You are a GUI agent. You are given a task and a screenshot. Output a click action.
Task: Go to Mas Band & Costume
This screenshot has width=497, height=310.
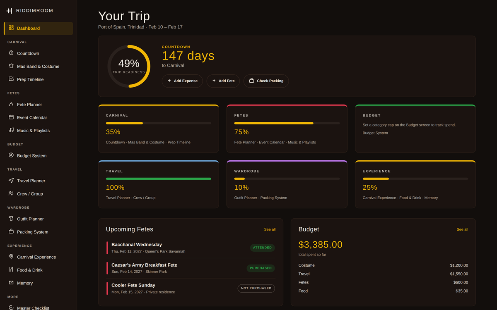click(39, 66)
